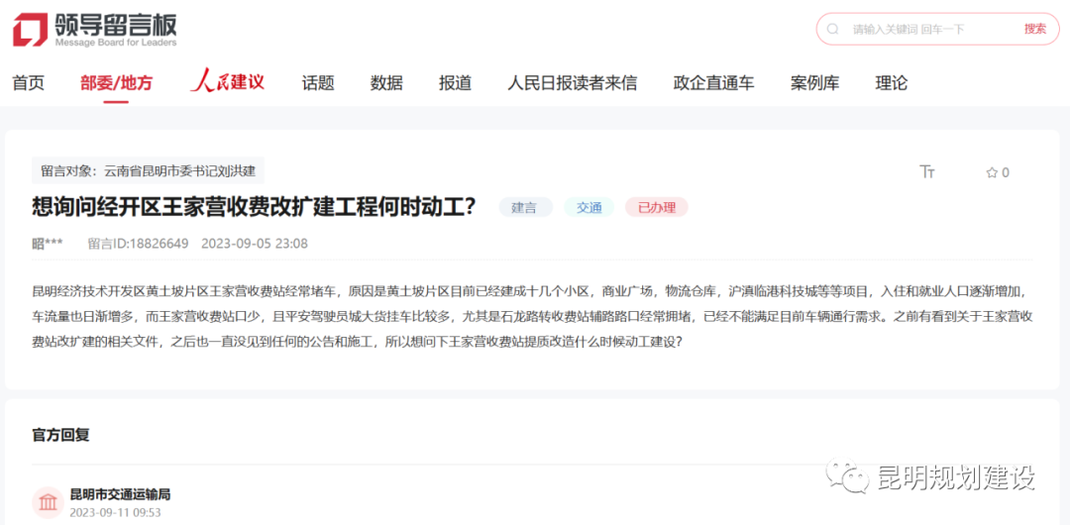Click the 领导留言板 red logo icon
Viewport: 1070px width, 525px height.
[x=30, y=30]
